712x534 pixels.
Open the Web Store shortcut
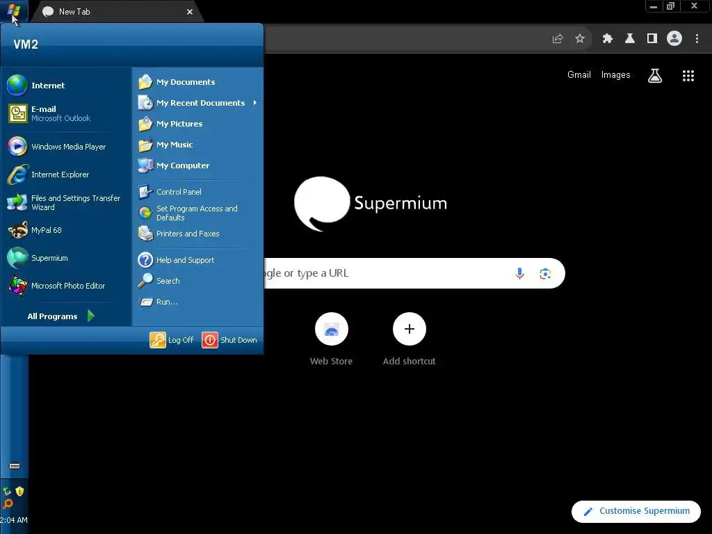click(332, 339)
